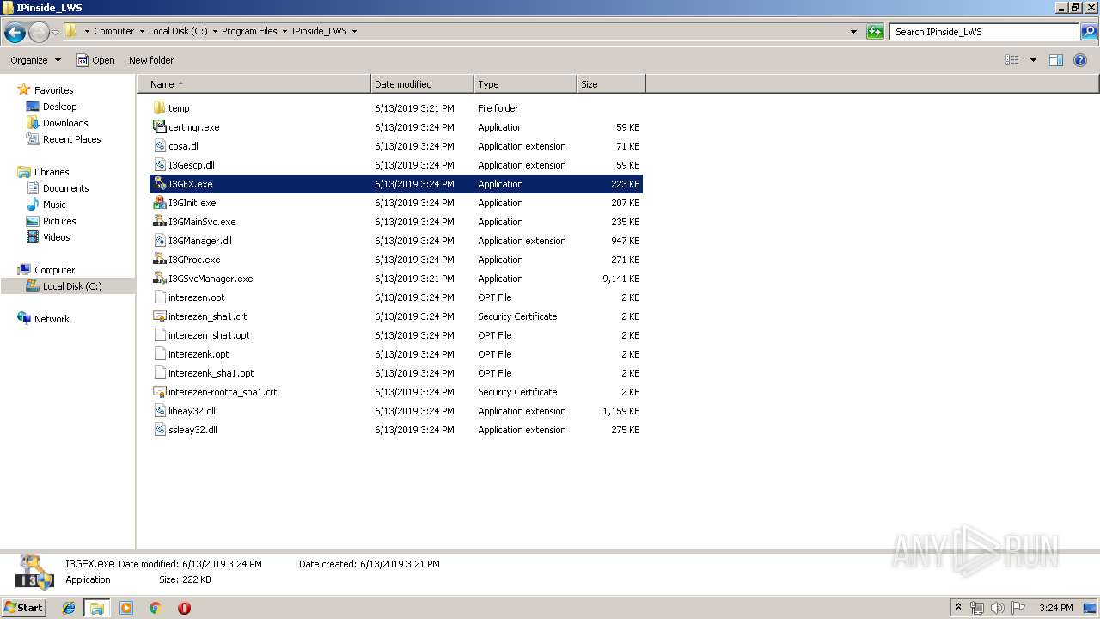Click the interezenk_sha1.opt file name
1100x619 pixels.
click(211, 373)
